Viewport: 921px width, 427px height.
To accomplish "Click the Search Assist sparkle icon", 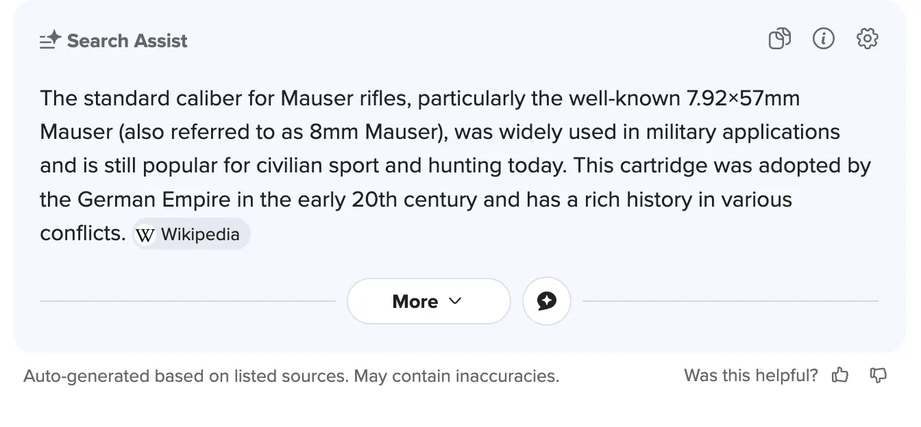I will (x=50, y=40).
